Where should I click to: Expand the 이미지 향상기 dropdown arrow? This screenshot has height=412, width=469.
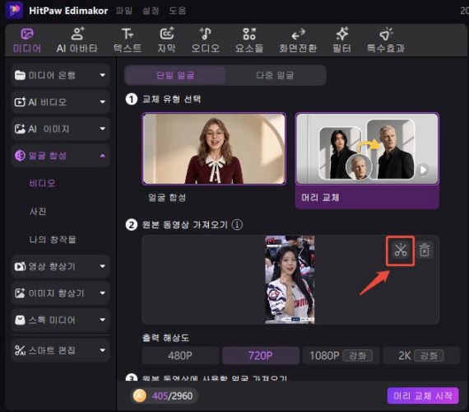pyautogui.click(x=102, y=293)
